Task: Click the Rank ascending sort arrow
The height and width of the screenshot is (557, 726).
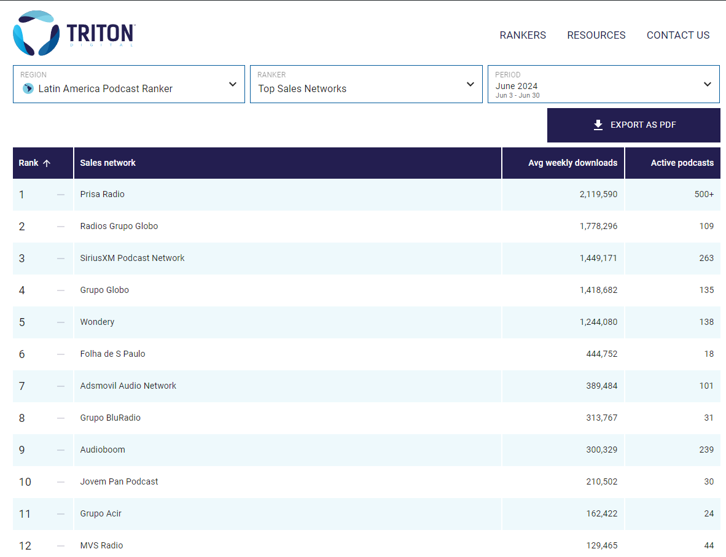Action: click(x=47, y=163)
